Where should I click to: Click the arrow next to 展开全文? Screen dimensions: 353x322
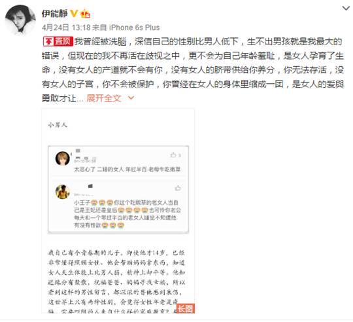[131, 98]
